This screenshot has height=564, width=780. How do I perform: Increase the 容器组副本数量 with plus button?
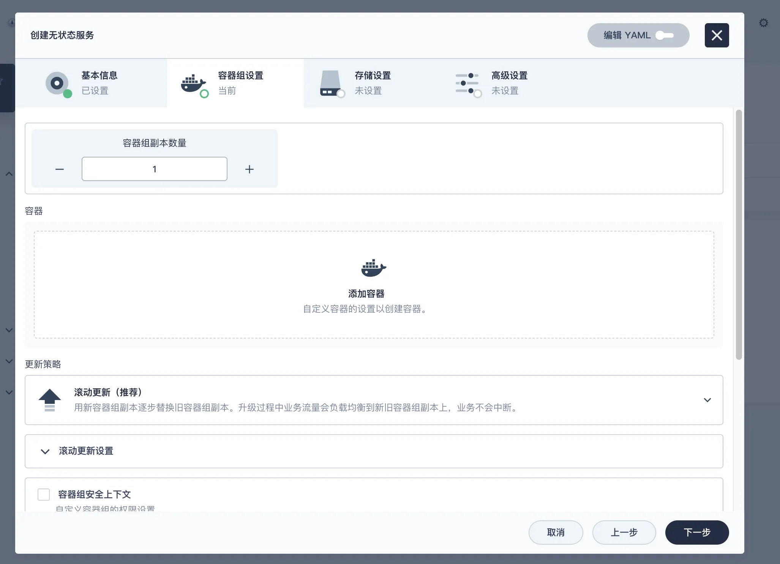[x=249, y=169]
